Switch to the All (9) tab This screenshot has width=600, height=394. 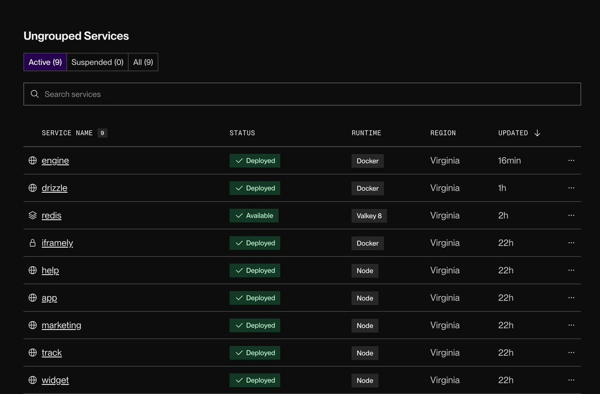point(143,62)
